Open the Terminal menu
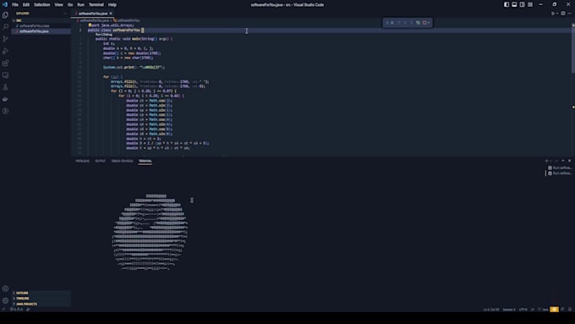 pyautogui.click(x=96, y=5)
